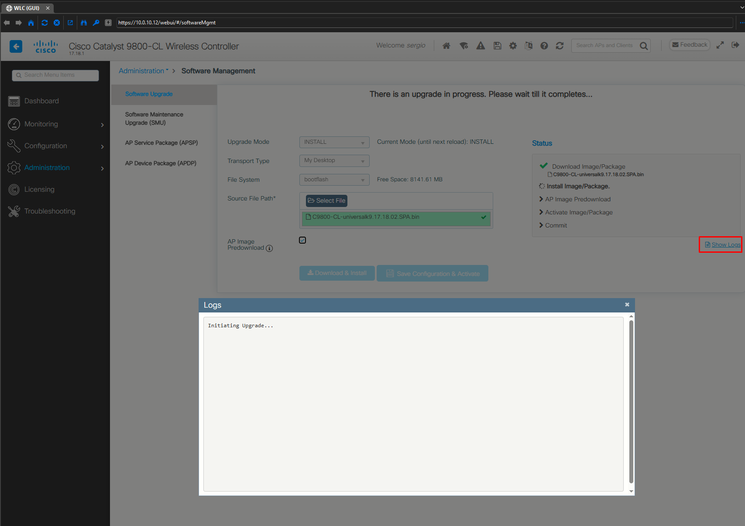
Task: Click the blue home icon in browser toolbar
Action: point(31,23)
